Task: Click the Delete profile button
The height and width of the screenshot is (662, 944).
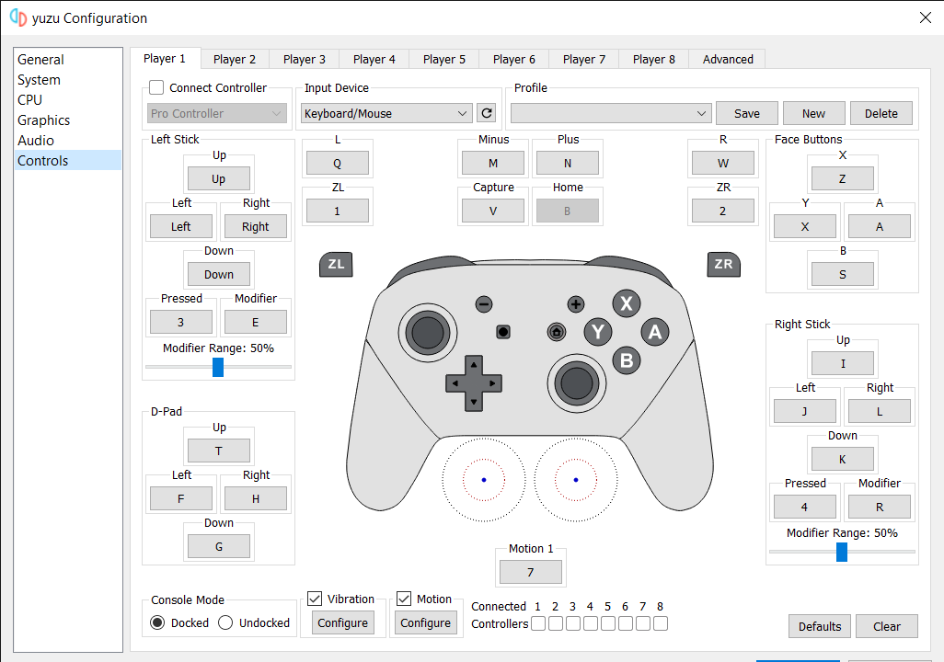Action: pyautogui.click(x=881, y=113)
